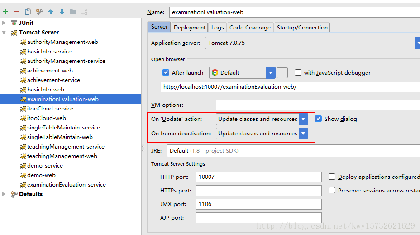Click the launch URL field
Image resolution: width=420 pixels, height=235 pixels.
(291, 87)
